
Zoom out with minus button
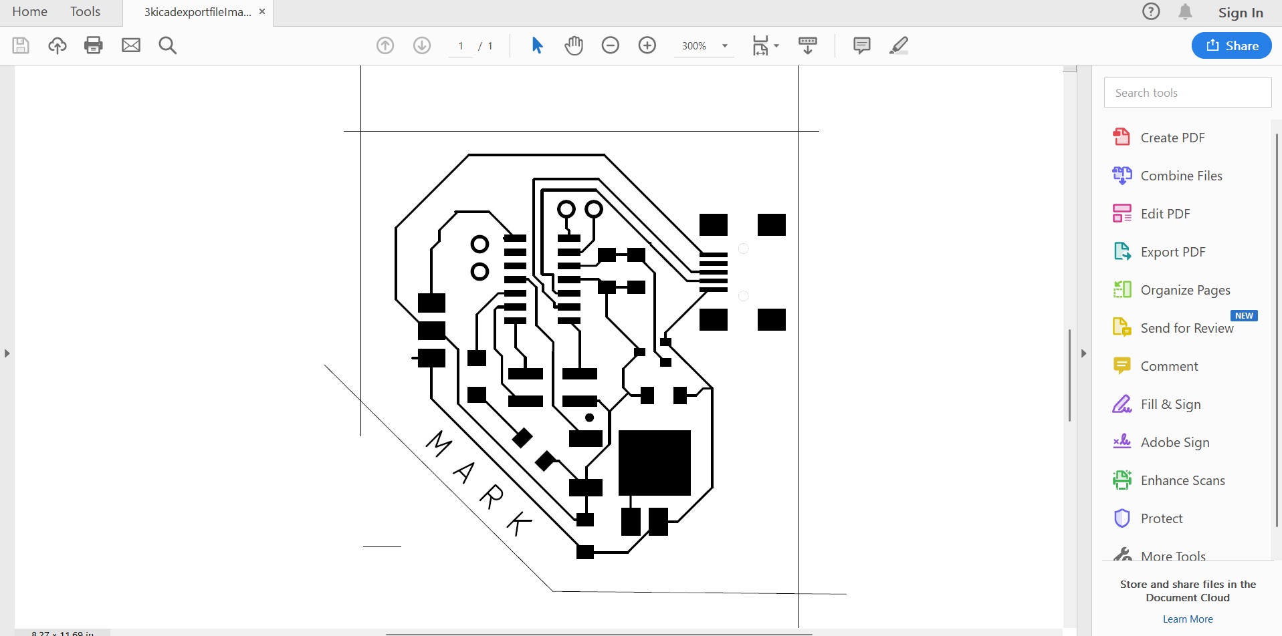(611, 45)
